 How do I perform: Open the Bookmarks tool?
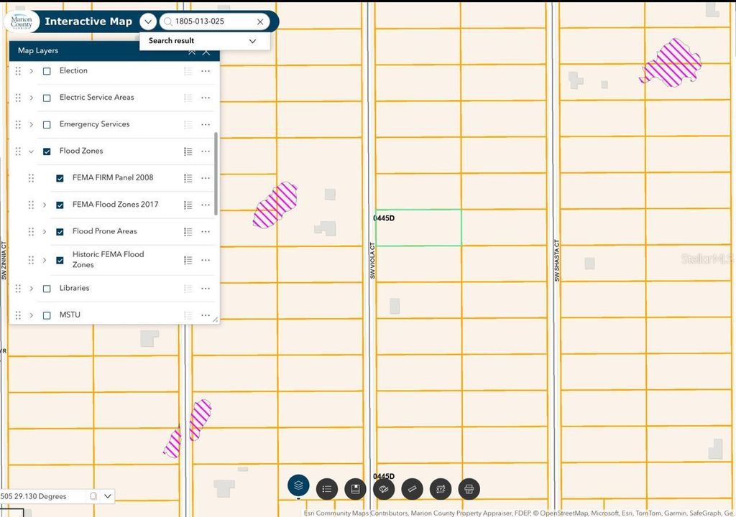pos(355,489)
